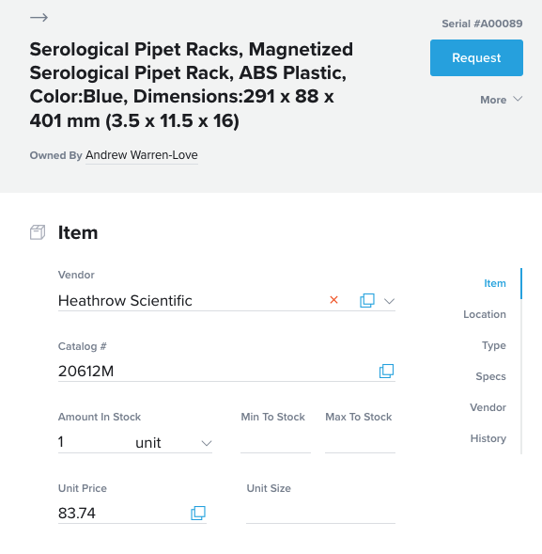The image size is (542, 554).
Task: Select the Item section in the side navigation
Action: 495,283
